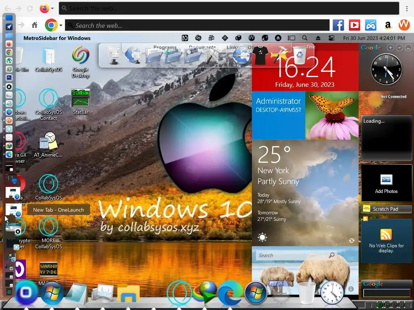Click the Google search box at sidebar bottom
The width and height of the screenshot is (414, 310).
[387, 293]
